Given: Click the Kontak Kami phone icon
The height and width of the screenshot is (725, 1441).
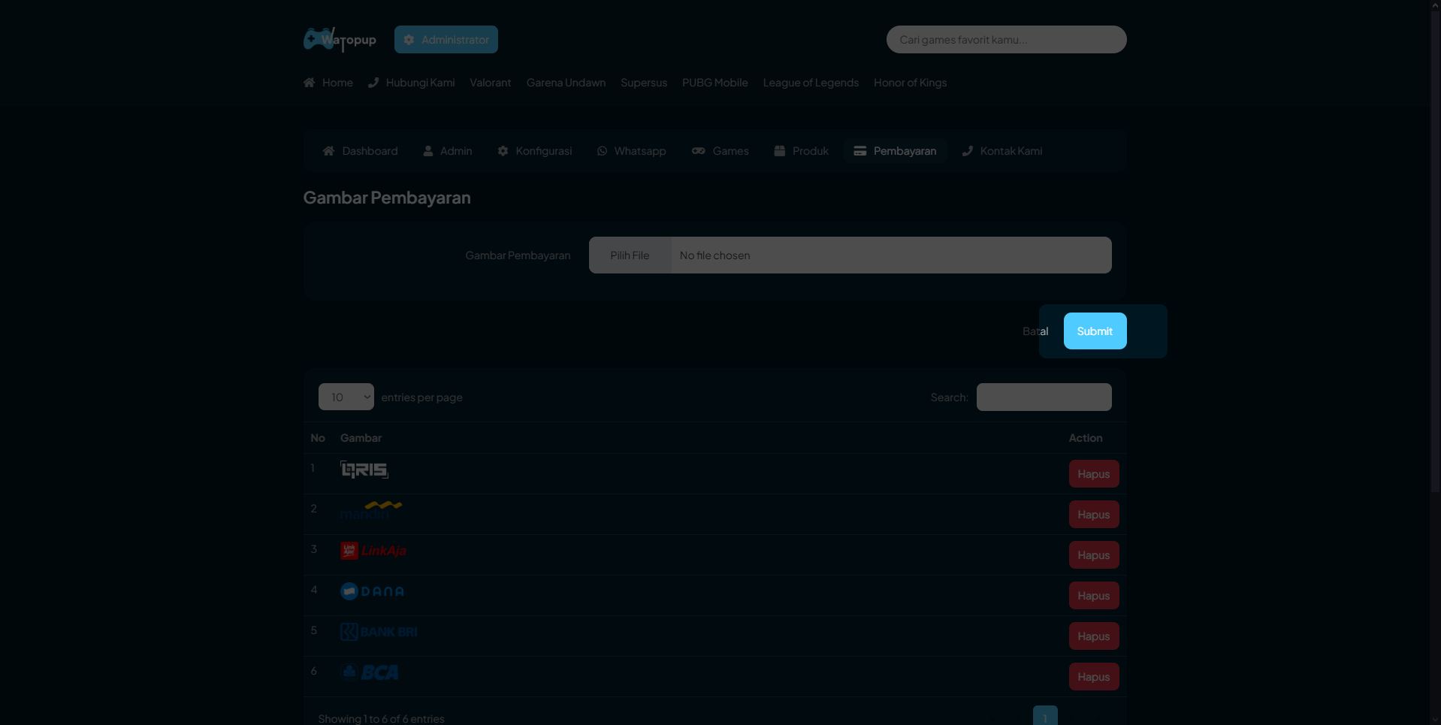Looking at the screenshot, I should pos(968,151).
